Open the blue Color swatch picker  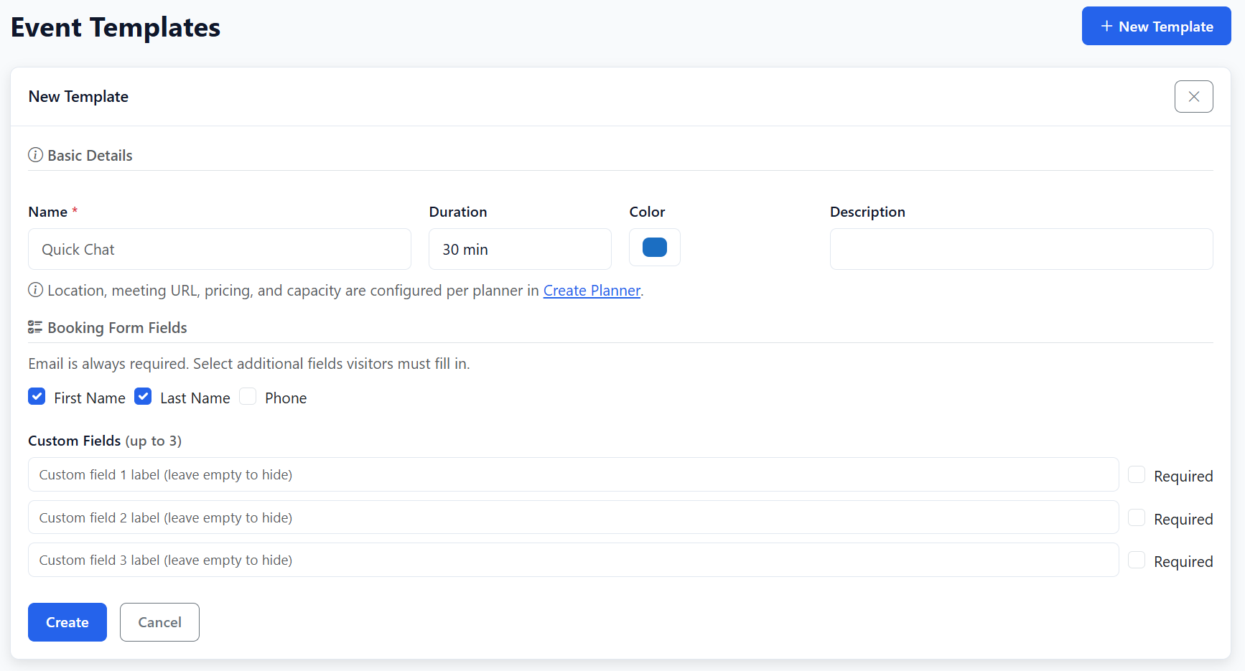coord(654,248)
